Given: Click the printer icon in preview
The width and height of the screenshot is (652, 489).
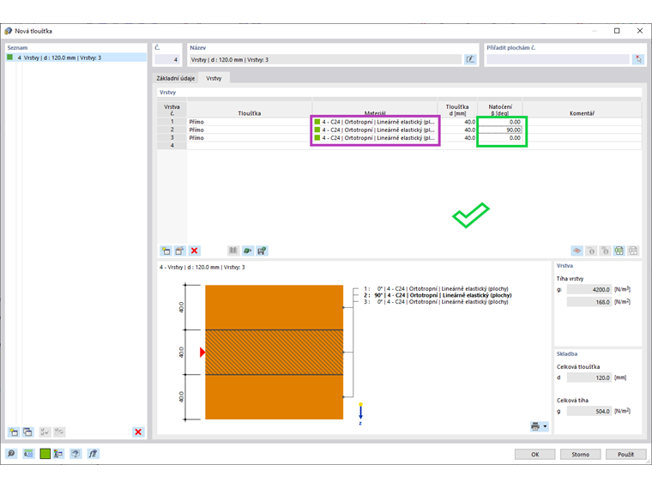Looking at the screenshot, I should [535, 426].
